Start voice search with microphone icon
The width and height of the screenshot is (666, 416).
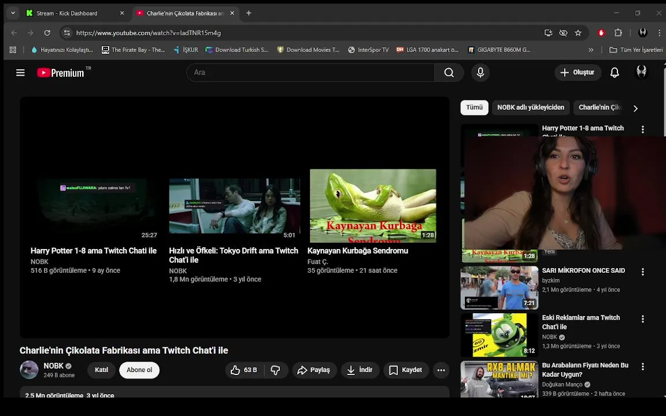(480, 73)
